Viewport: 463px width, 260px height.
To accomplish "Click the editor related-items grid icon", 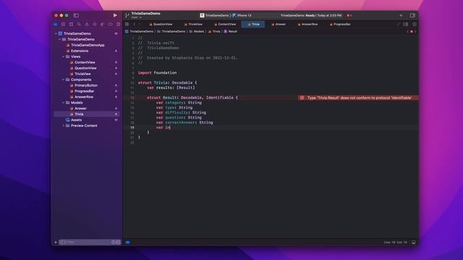I will click(x=127, y=25).
